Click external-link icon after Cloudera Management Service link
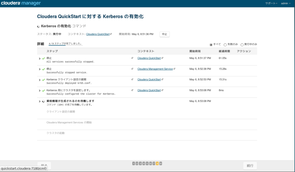This screenshot has height=172, width=295. tap(174, 69)
